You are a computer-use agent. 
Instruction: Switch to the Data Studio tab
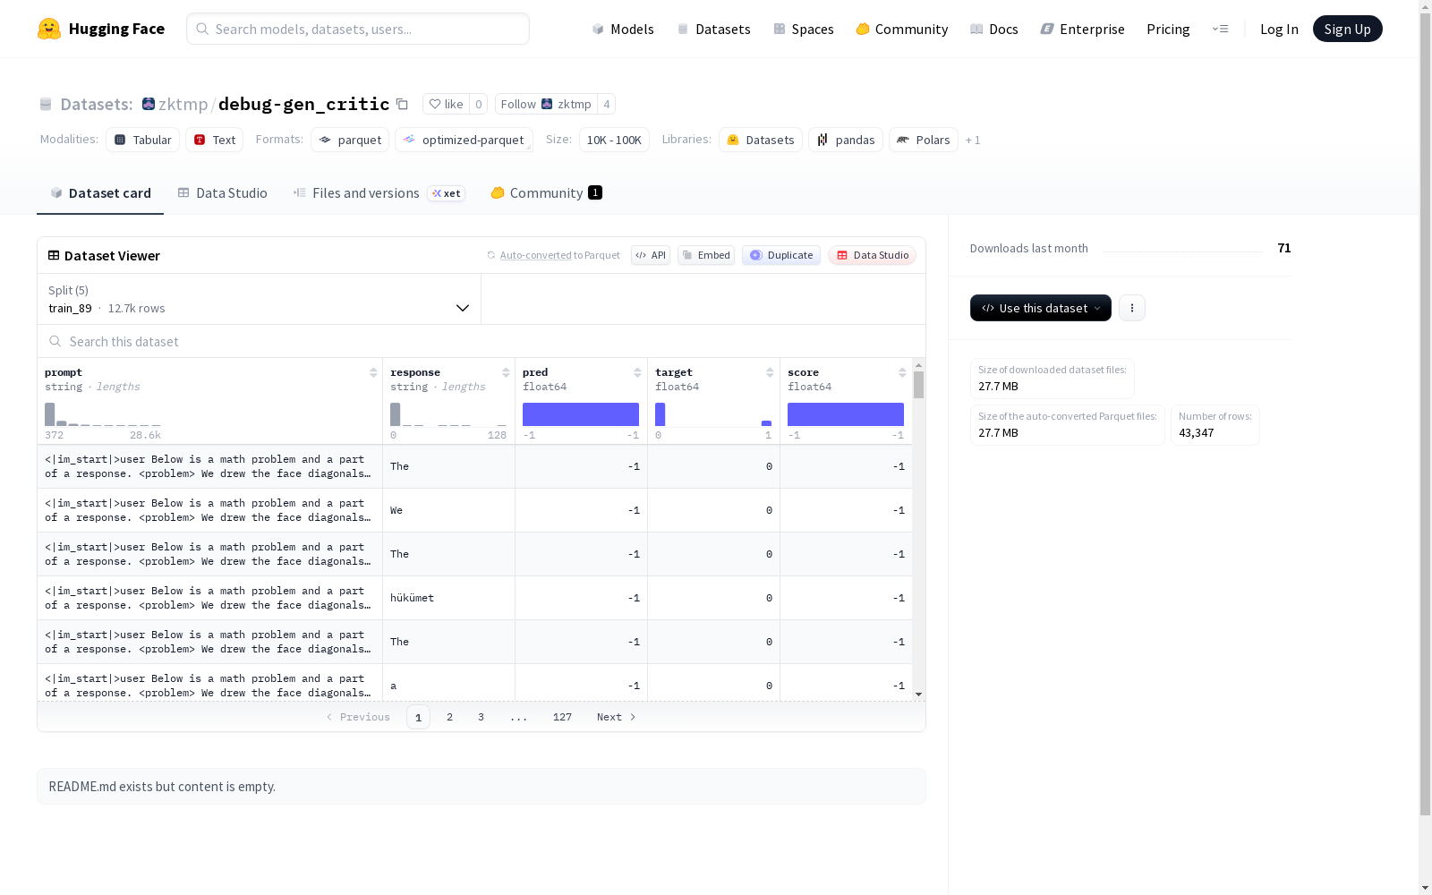[222, 193]
